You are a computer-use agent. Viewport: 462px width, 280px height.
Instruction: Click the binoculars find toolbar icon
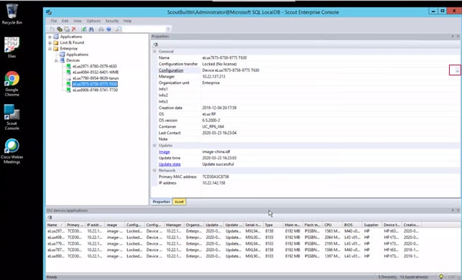point(91,29)
